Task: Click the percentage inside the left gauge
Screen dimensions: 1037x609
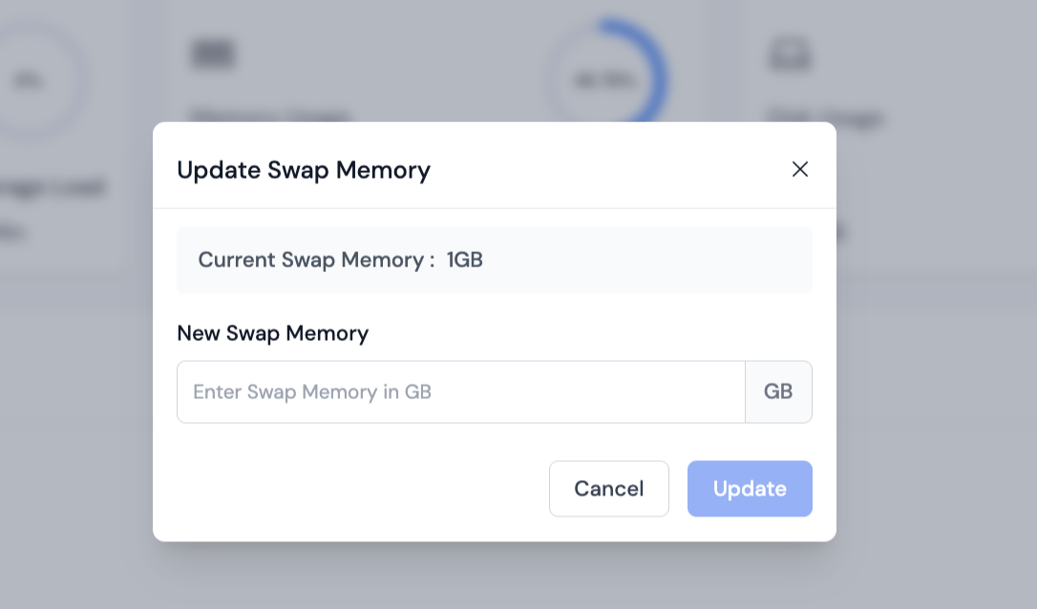Action: pyautogui.click(x=26, y=81)
